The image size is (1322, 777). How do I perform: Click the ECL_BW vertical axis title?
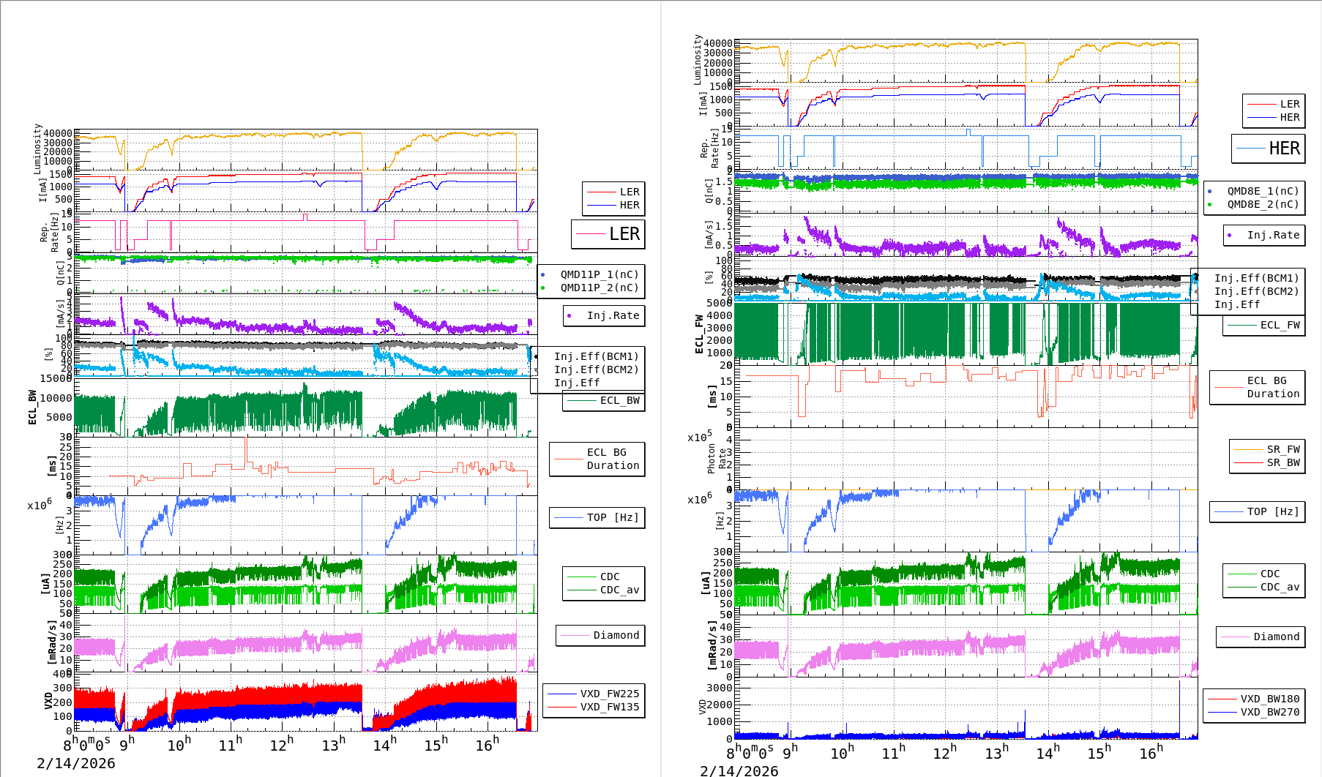[x=32, y=408]
